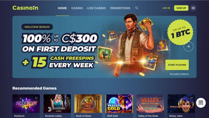This screenshot has width=209, height=118.
Task: Click the Start Playing button
Action: (x=177, y=65)
